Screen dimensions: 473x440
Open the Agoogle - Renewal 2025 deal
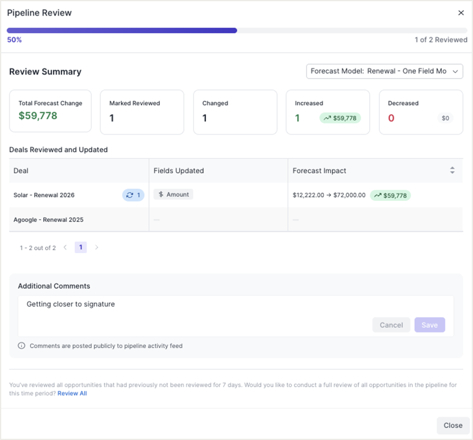pos(48,220)
